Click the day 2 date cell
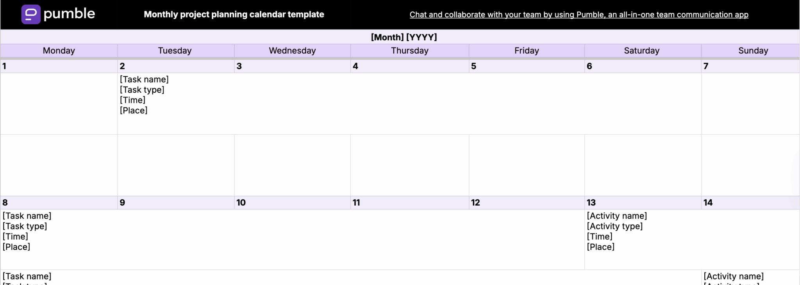800x285 pixels. [176, 66]
